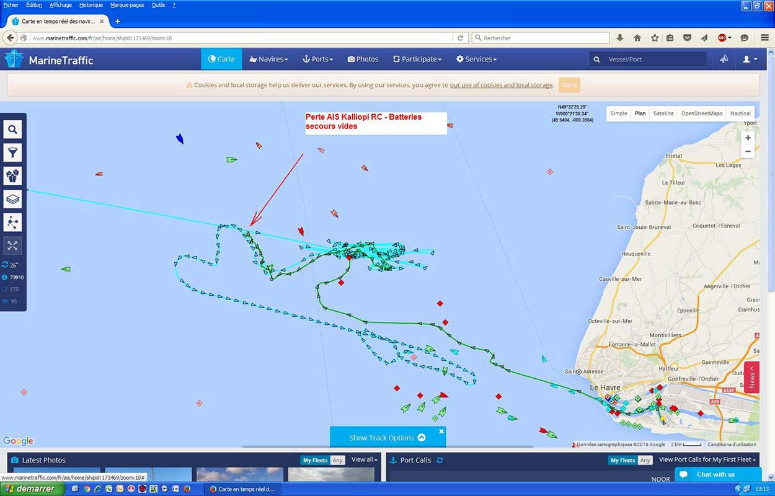Bookmark this page with star icon
The height and width of the screenshot is (496, 775).
click(x=655, y=38)
